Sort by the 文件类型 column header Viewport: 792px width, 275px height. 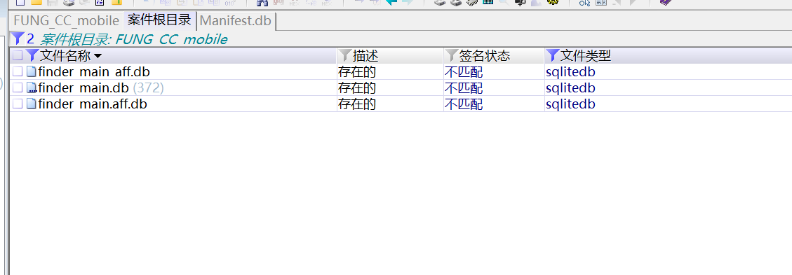pos(586,55)
